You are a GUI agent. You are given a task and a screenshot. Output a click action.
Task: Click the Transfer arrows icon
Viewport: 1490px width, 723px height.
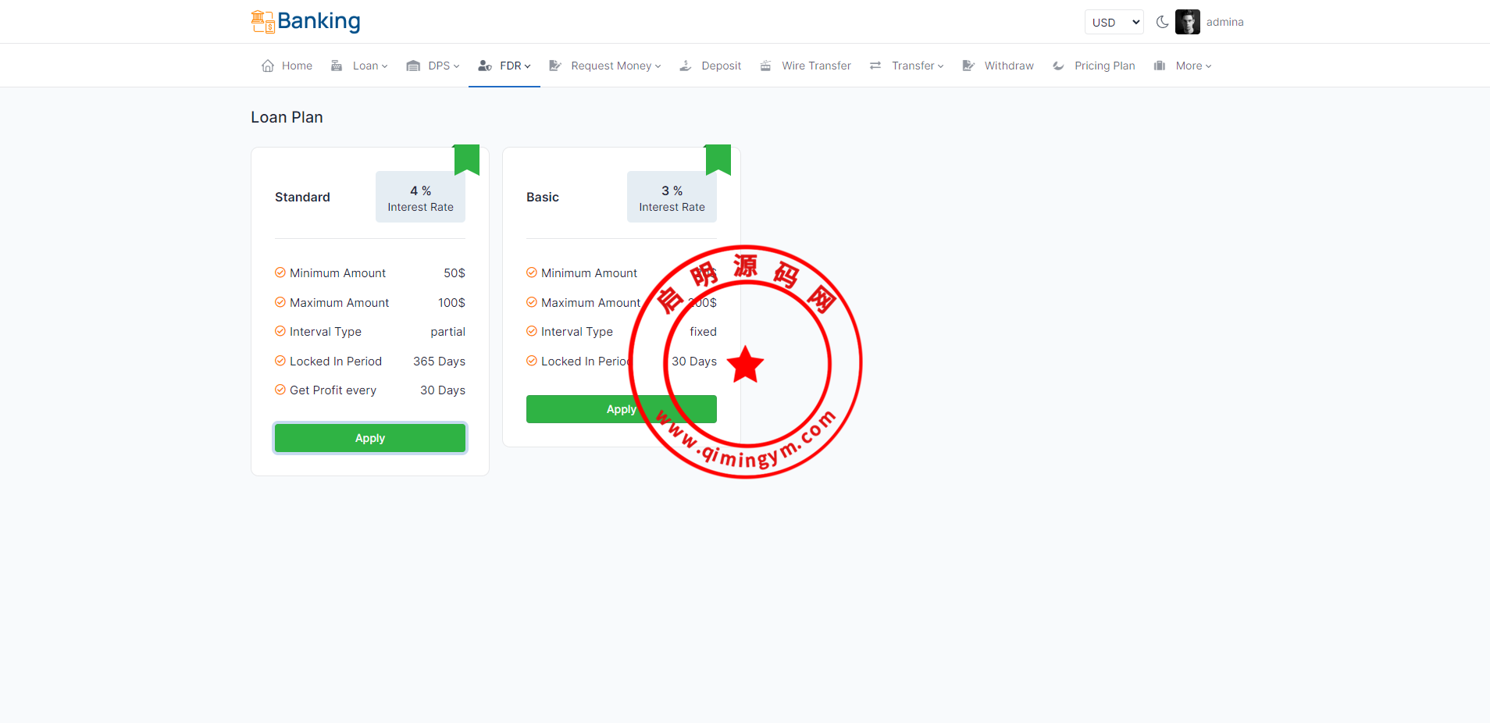(x=875, y=66)
